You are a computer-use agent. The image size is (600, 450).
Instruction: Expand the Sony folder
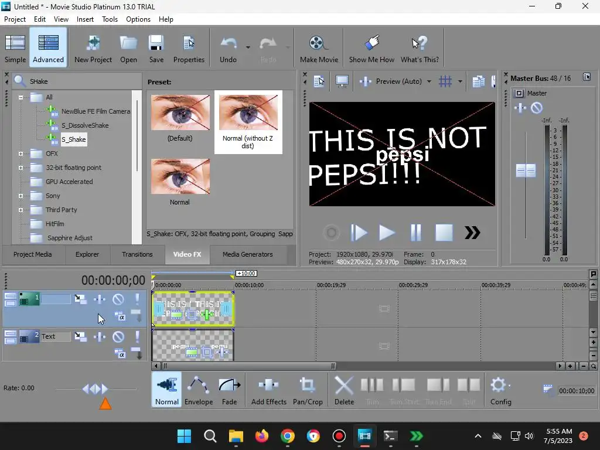tap(21, 196)
